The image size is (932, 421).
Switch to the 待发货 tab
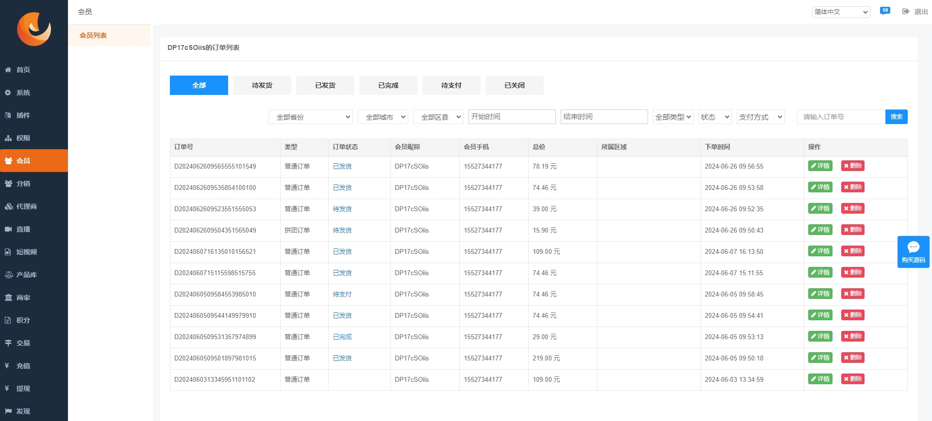(262, 85)
